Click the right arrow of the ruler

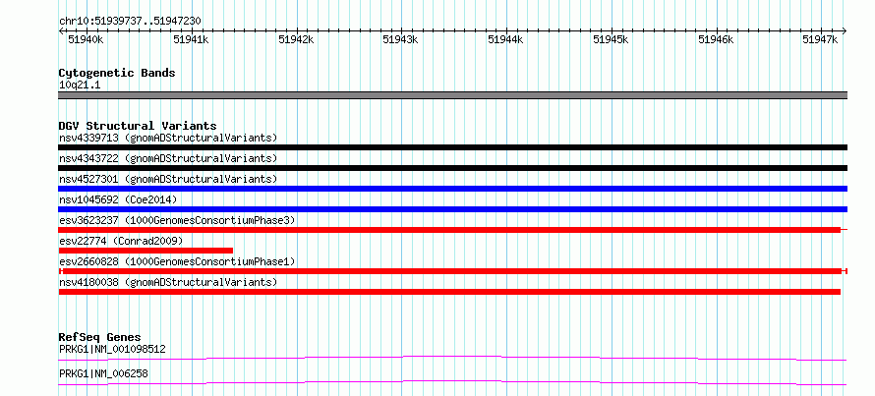tap(845, 30)
